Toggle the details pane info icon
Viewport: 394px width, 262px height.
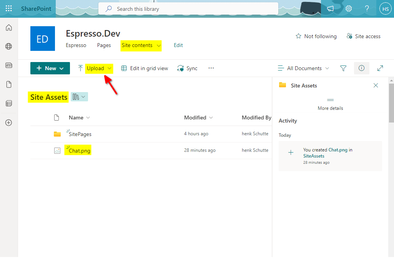[361, 68]
